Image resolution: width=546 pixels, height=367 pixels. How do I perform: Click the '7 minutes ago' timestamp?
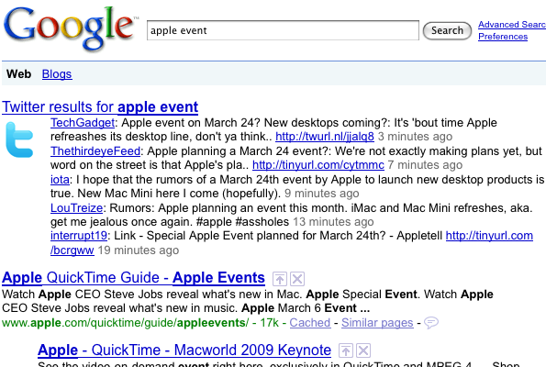[425, 165]
